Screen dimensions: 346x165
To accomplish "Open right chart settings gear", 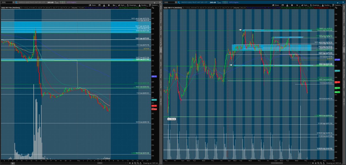I will tap(292, 5).
